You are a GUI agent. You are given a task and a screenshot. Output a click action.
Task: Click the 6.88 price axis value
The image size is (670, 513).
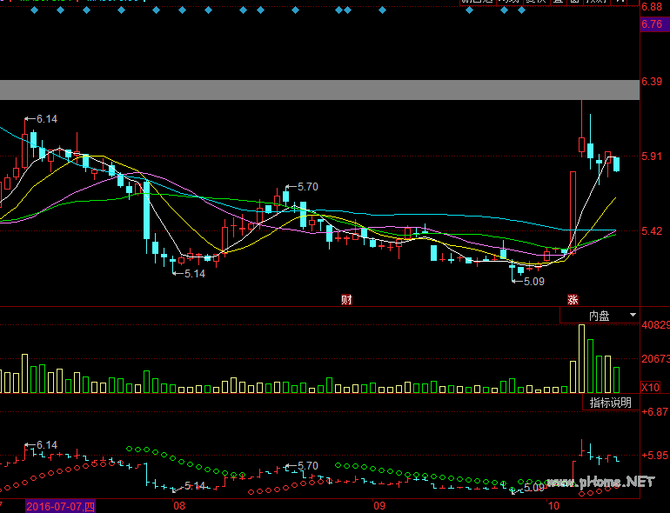pyautogui.click(x=652, y=6)
